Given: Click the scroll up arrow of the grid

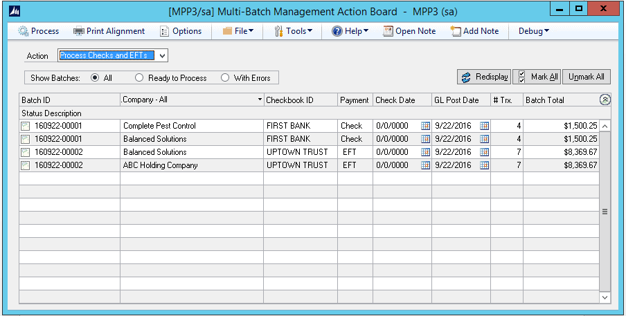Looking at the screenshot, I should (605, 127).
